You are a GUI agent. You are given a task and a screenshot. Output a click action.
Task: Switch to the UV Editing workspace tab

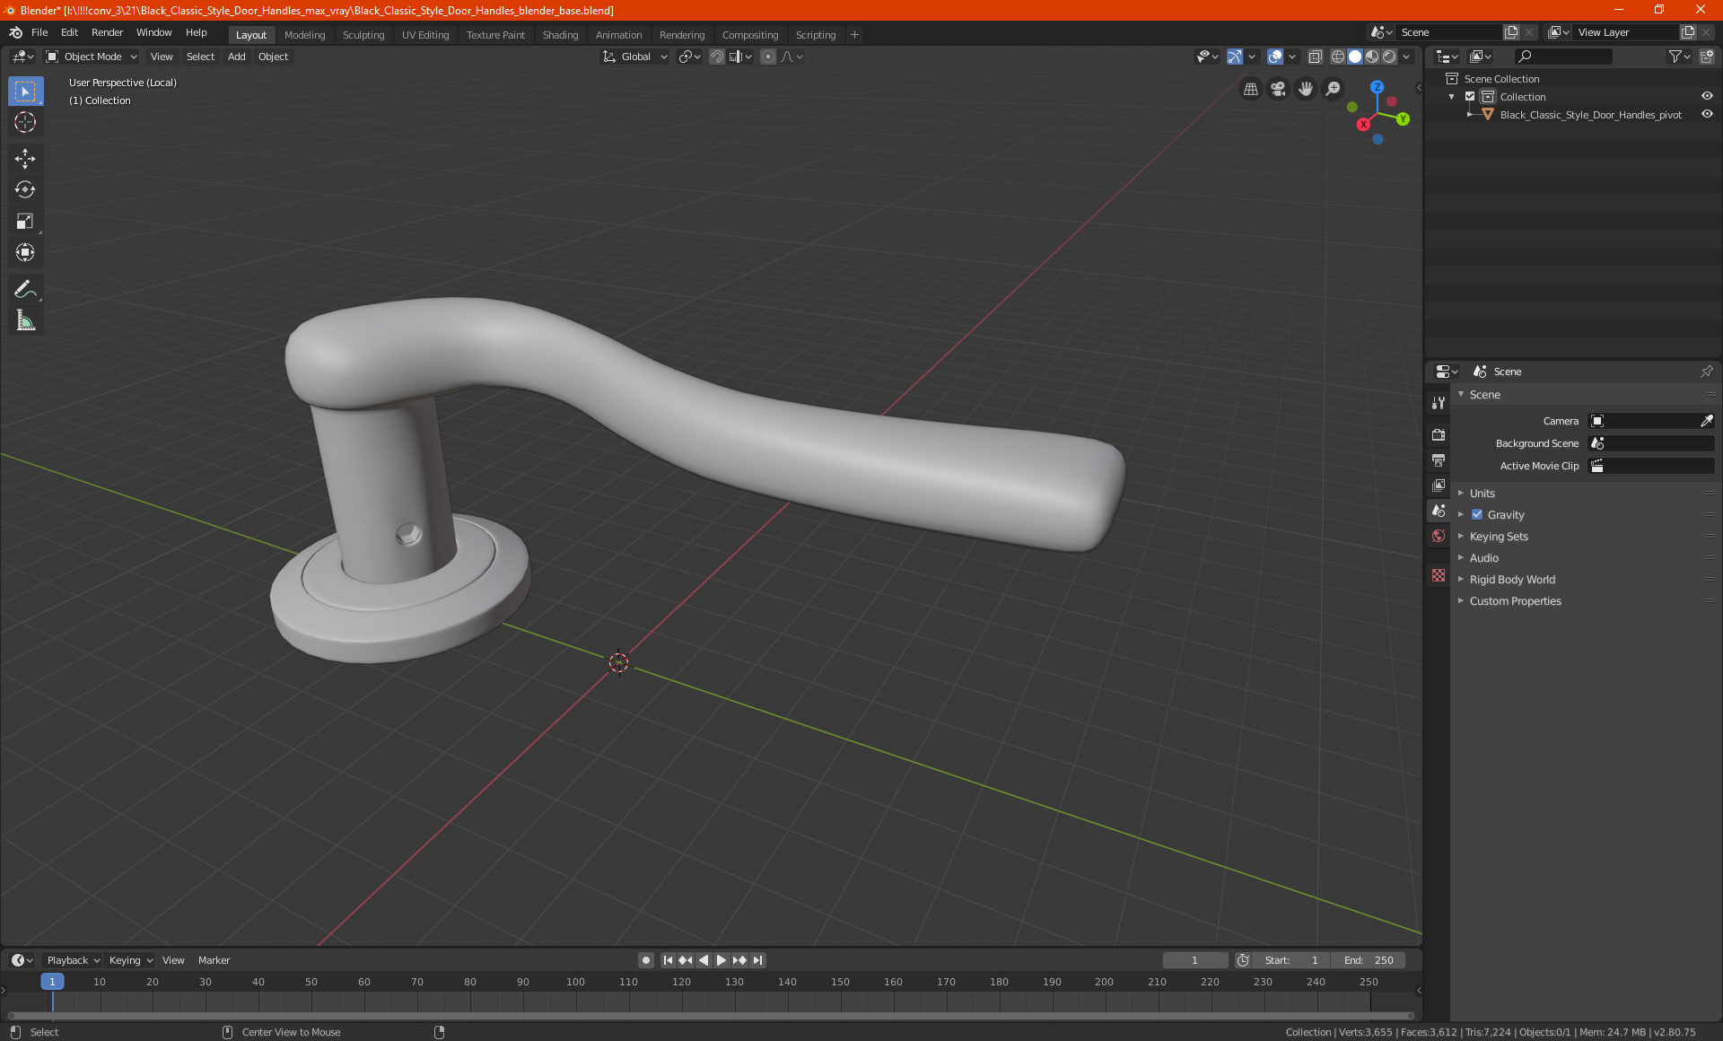tap(425, 35)
